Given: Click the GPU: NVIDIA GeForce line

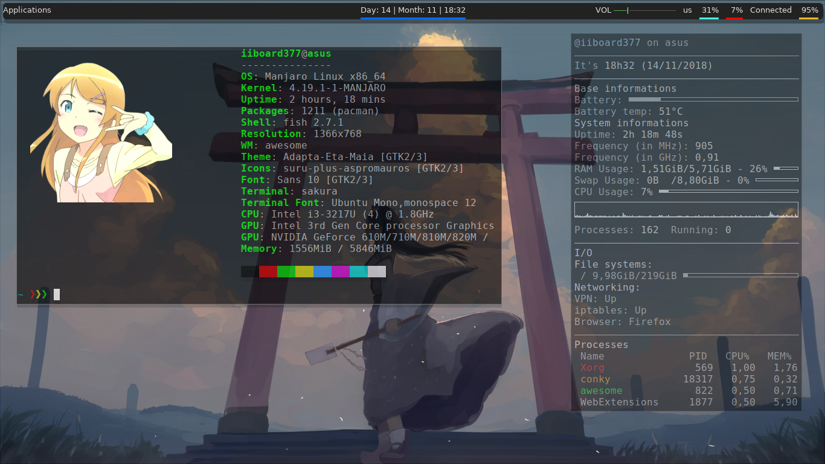Looking at the screenshot, I should coord(365,237).
